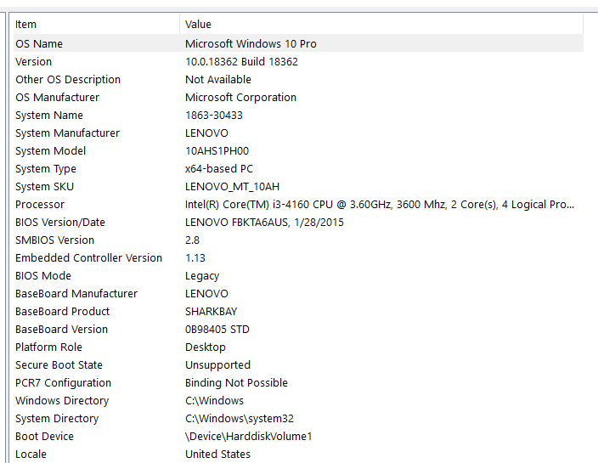Viewport: 598px width, 463px height.
Task: Click LENOVO value beside BaseBoard Manufacturer
Action: (206, 294)
